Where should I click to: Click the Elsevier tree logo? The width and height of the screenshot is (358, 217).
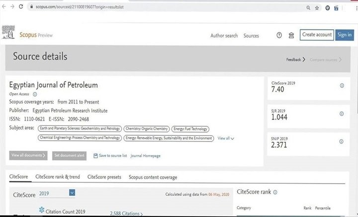point(8,32)
